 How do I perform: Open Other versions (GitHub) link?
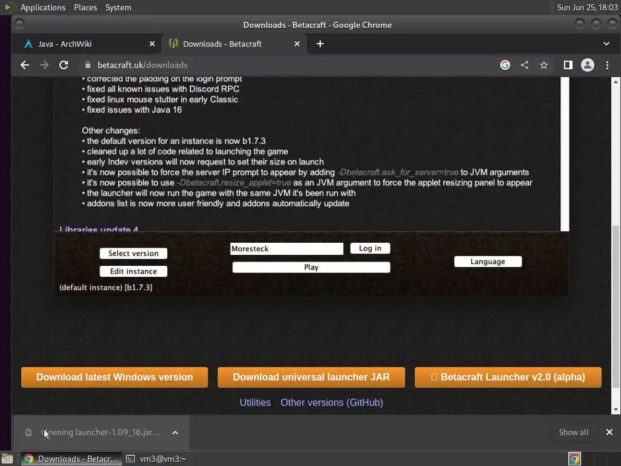(332, 402)
